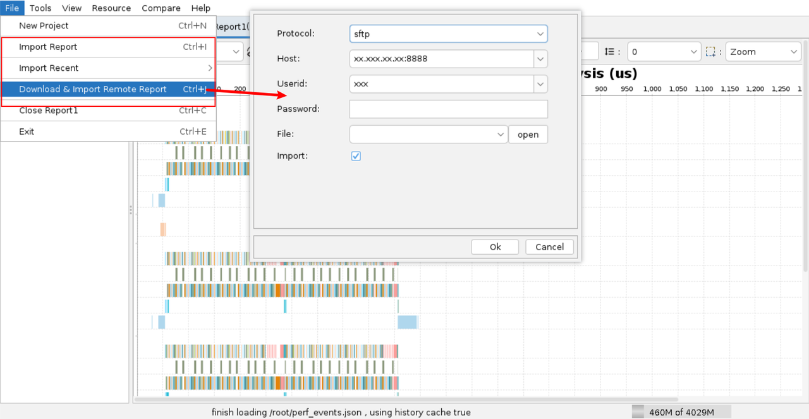Viewport: 809px width, 419px height.
Task: Expand the Userid dropdown arrow
Action: coord(540,83)
